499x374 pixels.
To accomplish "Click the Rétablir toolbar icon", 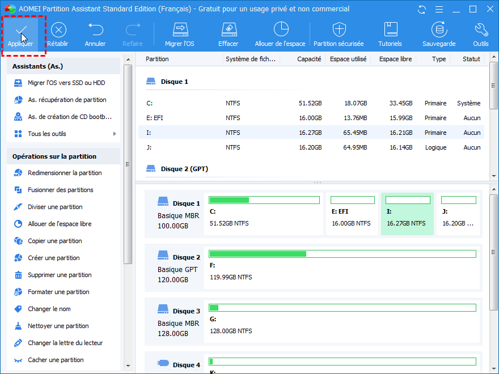I will coord(58,30).
